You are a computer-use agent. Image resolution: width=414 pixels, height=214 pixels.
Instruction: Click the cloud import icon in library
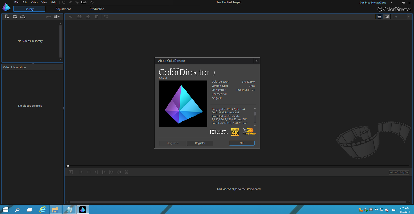click(23, 17)
